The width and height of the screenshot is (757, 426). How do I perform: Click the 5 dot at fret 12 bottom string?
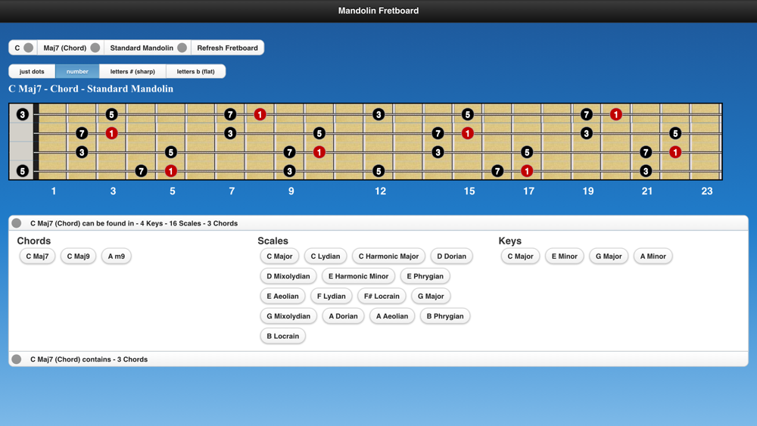pyautogui.click(x=378, y=171)
